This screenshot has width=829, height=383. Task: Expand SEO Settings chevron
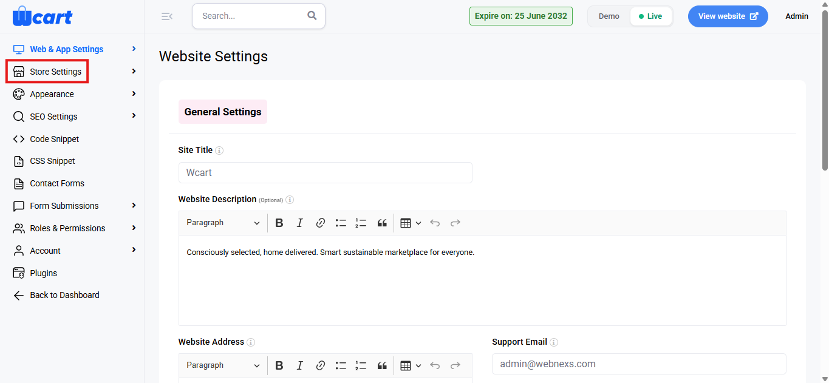tap(134, 116)
